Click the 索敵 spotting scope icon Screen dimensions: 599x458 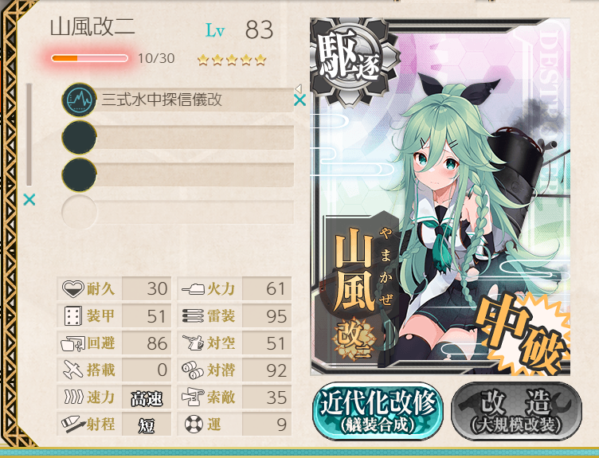tap(193, 397)
